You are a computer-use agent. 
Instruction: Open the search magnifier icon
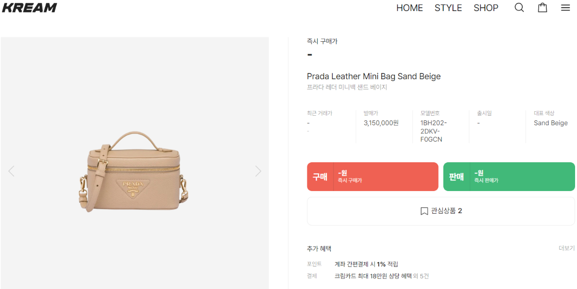point(519,8)
